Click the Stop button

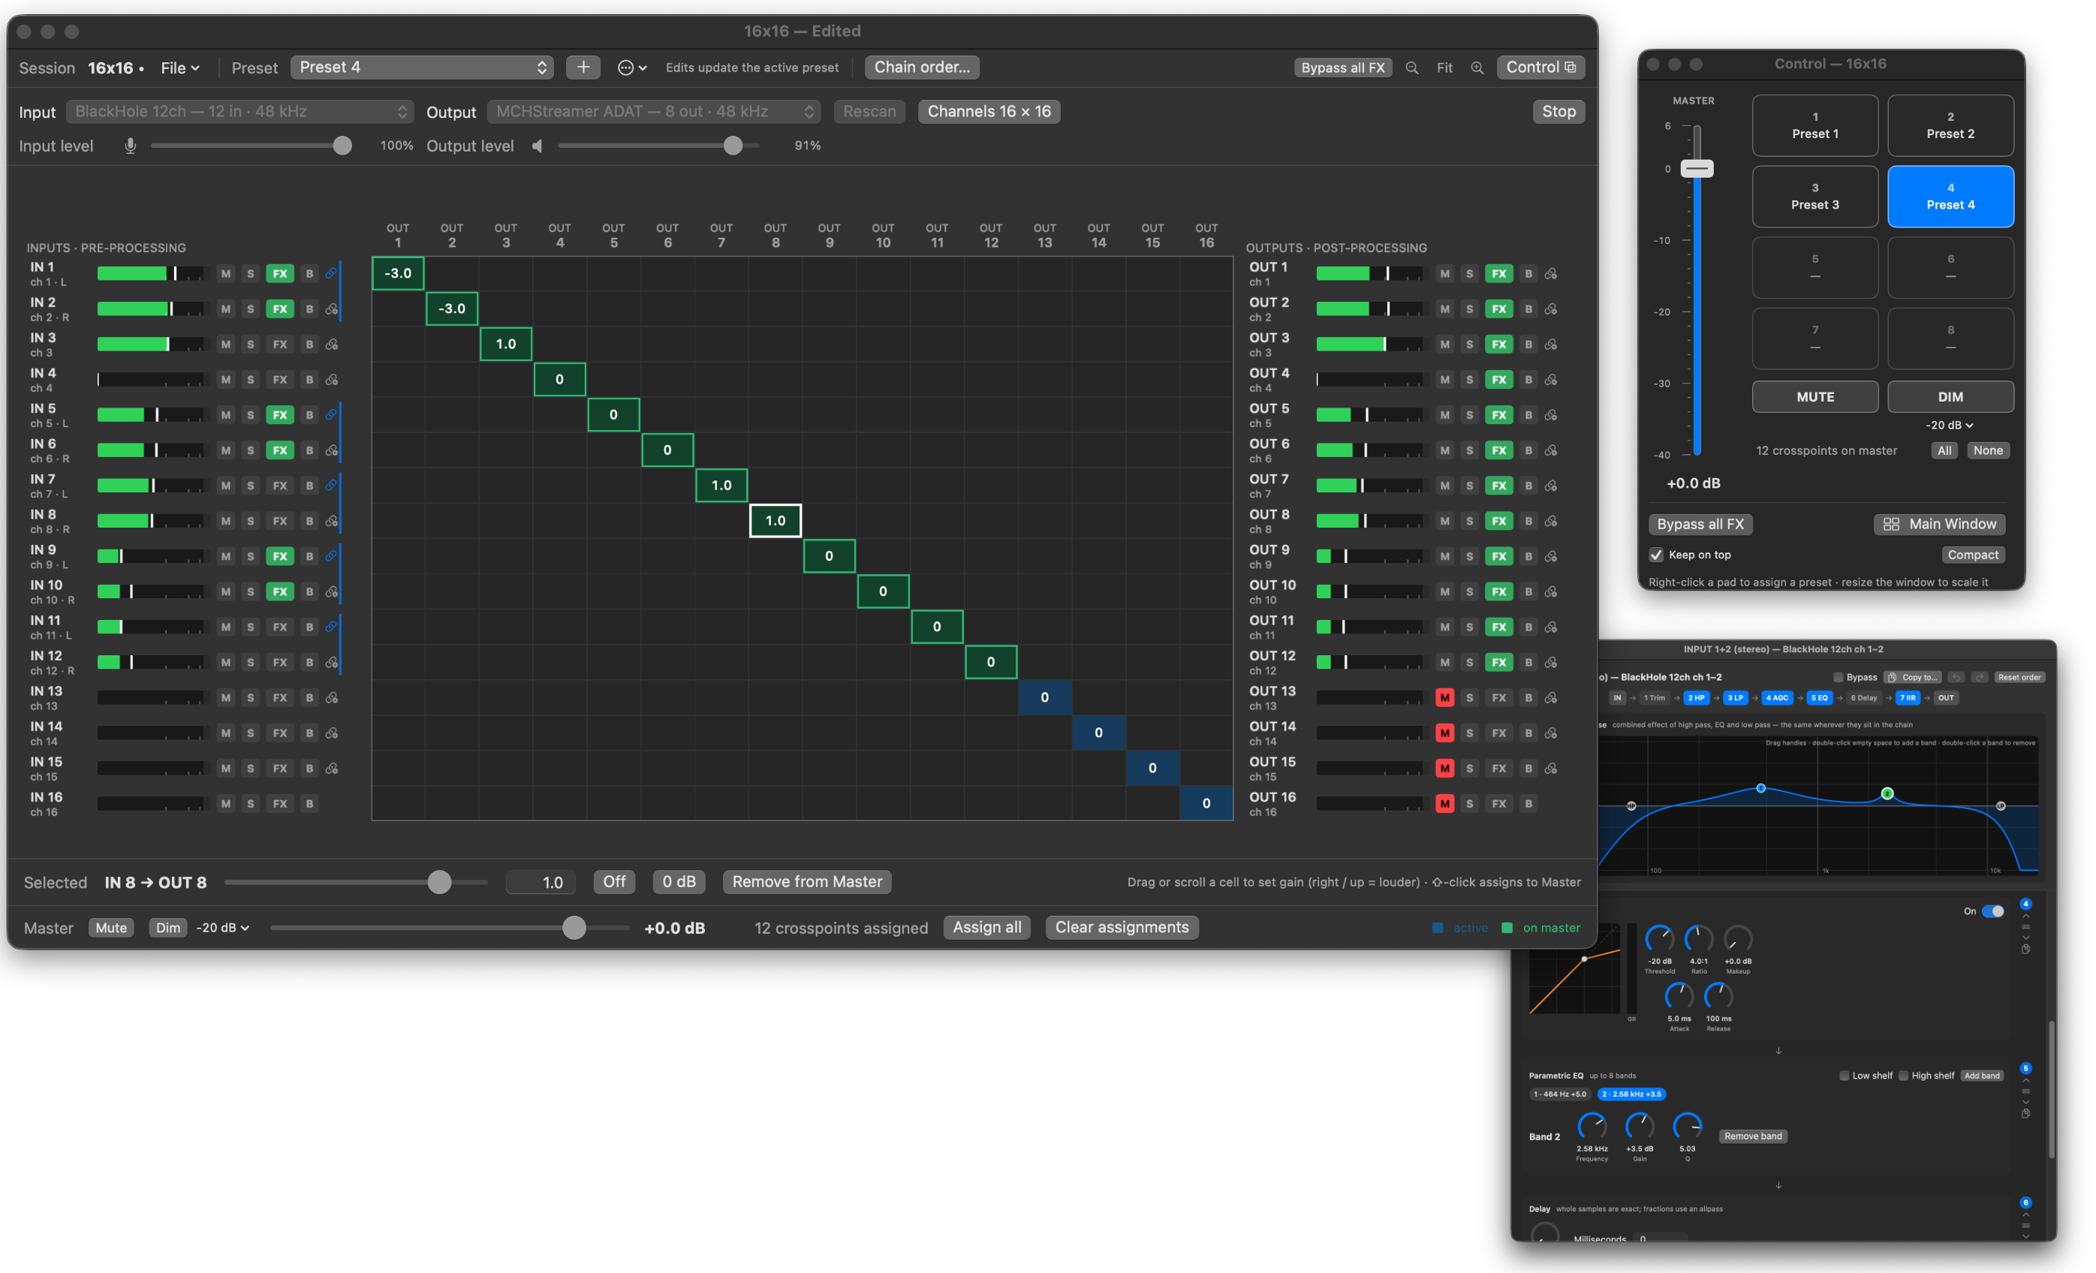tap(1558, 111)
